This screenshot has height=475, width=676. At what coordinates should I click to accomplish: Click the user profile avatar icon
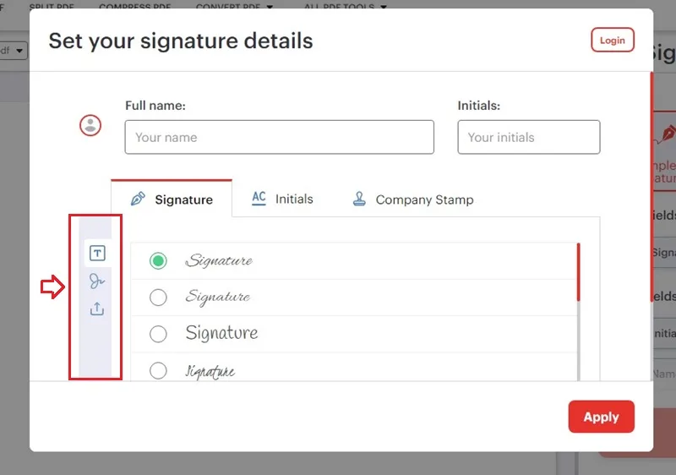90,125
